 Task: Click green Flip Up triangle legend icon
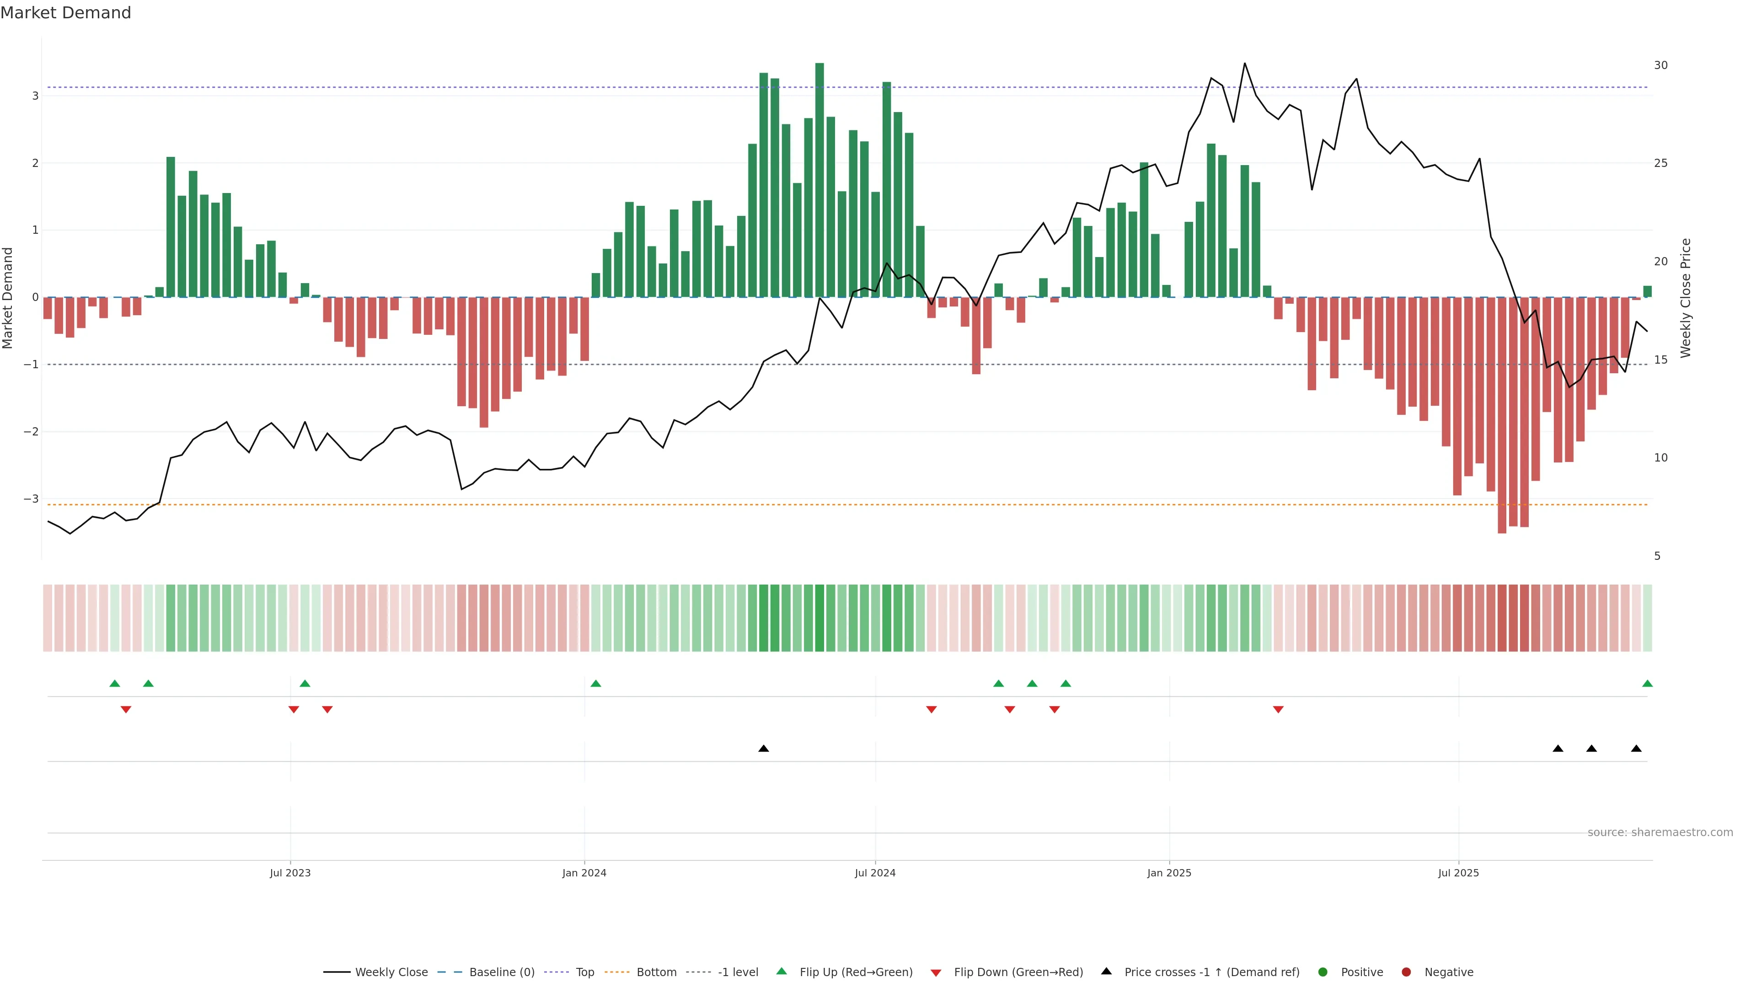(782, 972)
